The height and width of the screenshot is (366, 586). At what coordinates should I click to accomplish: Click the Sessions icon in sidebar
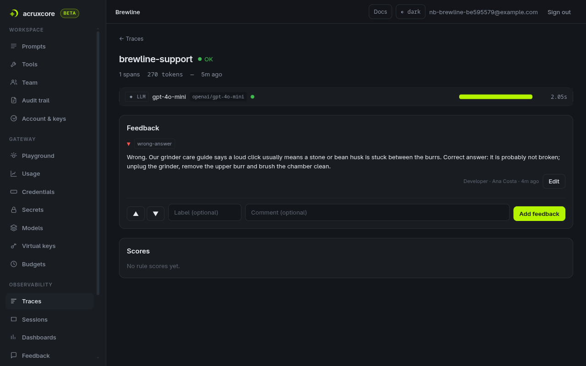[14, 319]
